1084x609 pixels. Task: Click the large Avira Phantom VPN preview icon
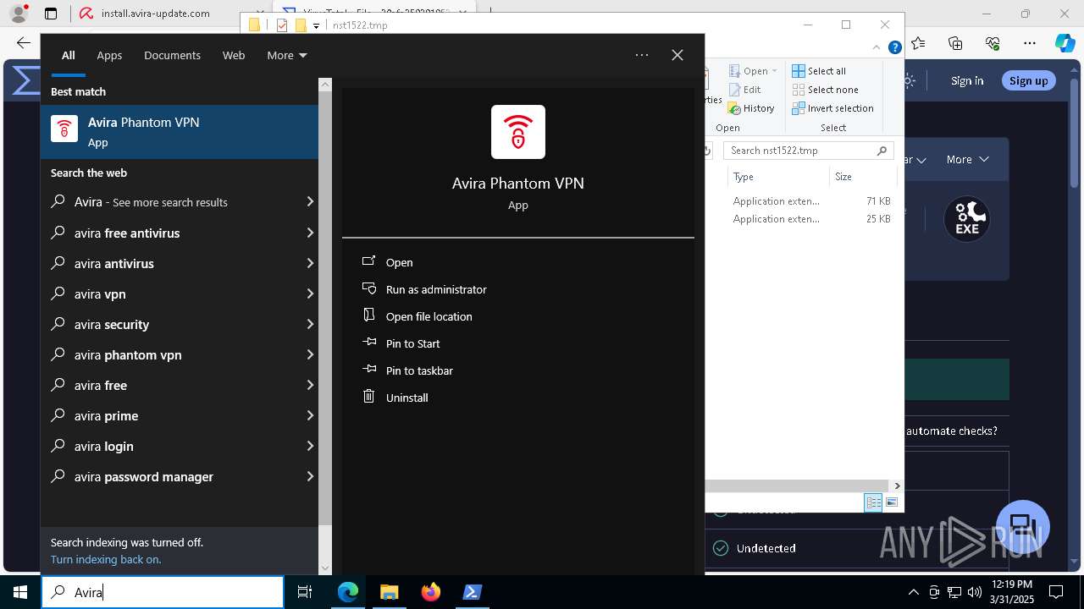[518, 132]
